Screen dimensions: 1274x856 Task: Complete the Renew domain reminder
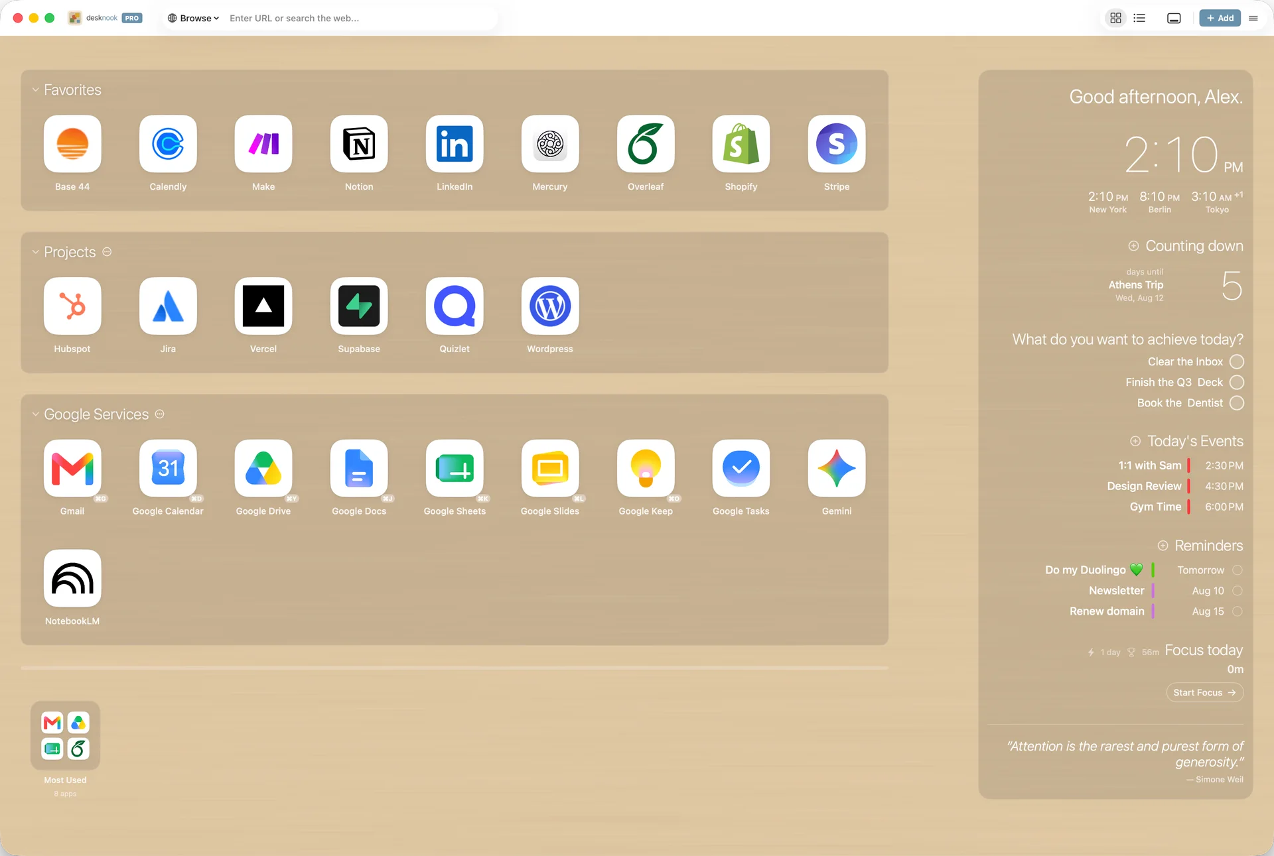pos(1238,611)
